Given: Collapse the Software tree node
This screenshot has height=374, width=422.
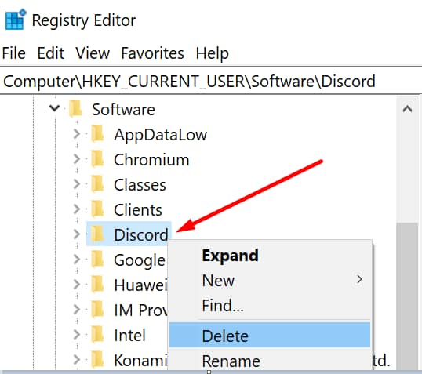Looking at the screenshot, I should pos(55,108).
